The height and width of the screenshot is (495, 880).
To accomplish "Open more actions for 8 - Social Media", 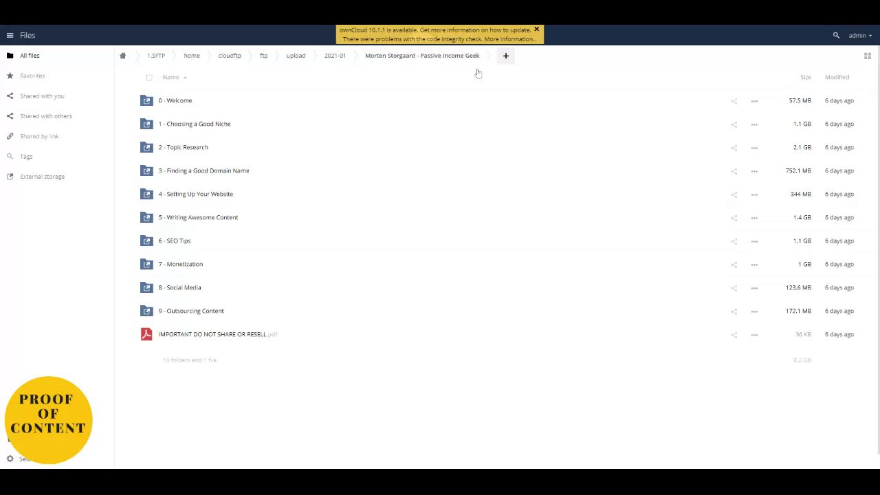I will 754,288.
